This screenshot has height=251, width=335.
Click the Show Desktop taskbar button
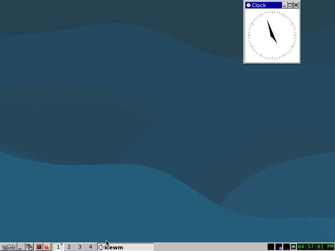21,247
